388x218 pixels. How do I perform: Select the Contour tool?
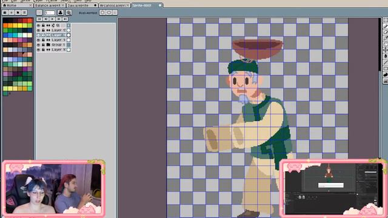(x=386, y=74)
